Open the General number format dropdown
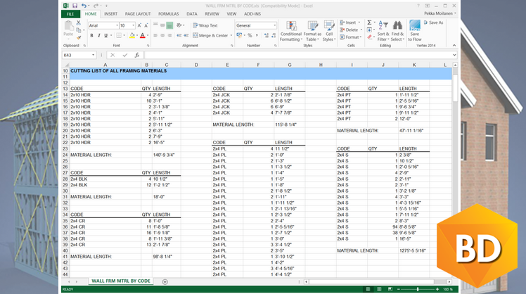Viewport: 526px width, 294px height. point(274,25)
